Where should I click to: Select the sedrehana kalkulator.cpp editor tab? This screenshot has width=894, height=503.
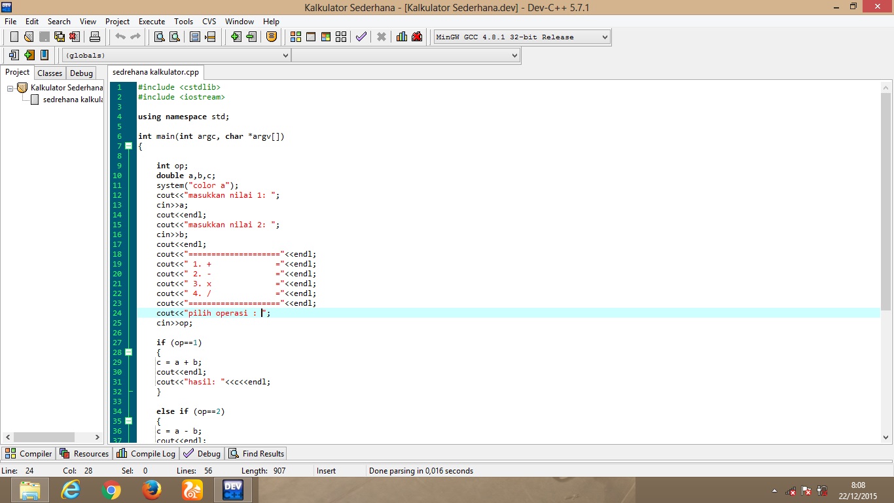[x=155, y=72]
